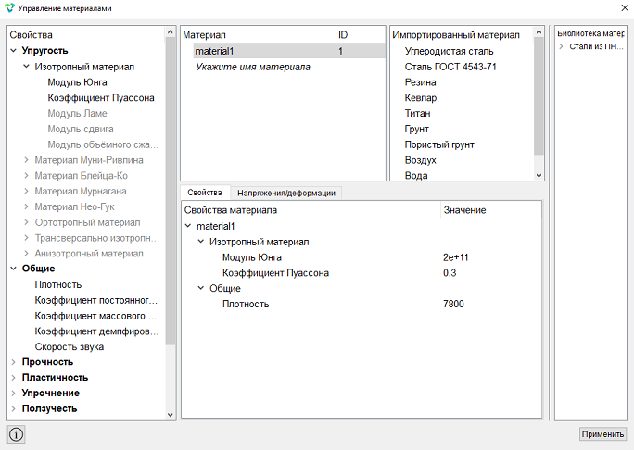This screenshot has width=634, height=450.
Task: Click the application logo in title bar
Action: tap(9, 8)
